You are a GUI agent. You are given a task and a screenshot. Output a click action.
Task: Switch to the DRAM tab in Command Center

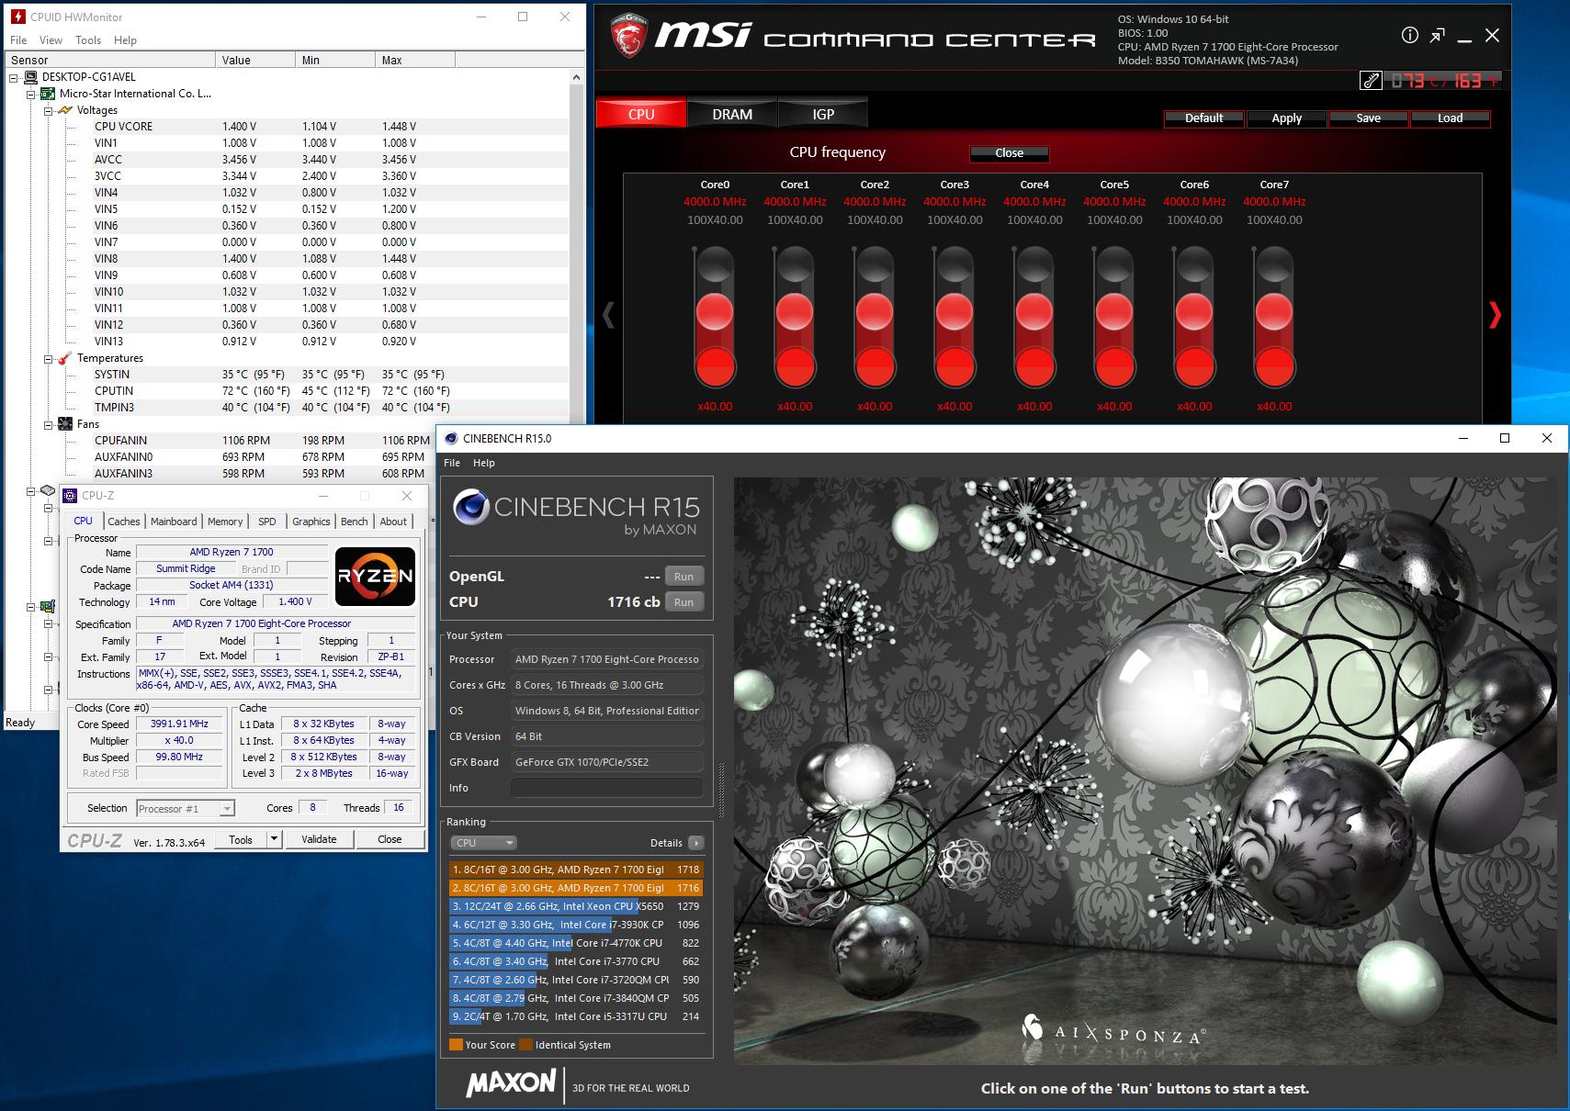click(x=732, y=114)
